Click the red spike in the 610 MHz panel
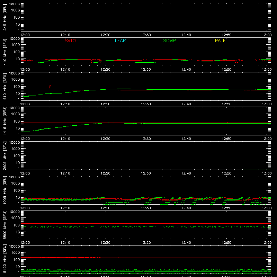Screen dimensions: 277x277 50,87
